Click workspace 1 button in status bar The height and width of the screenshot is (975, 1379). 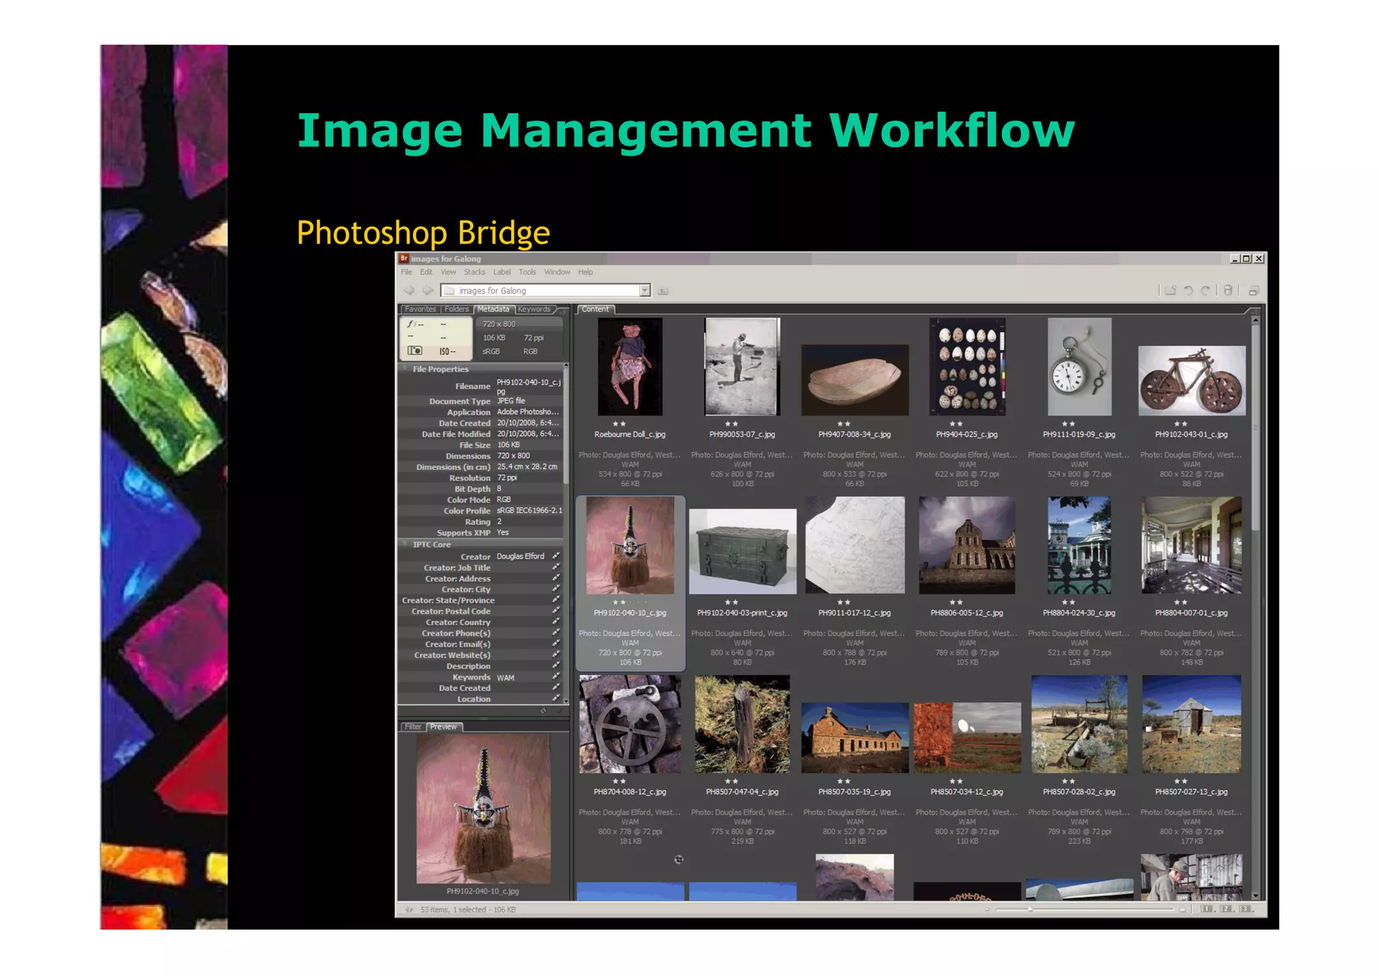pyautogui.click(x=1207, y=909)
